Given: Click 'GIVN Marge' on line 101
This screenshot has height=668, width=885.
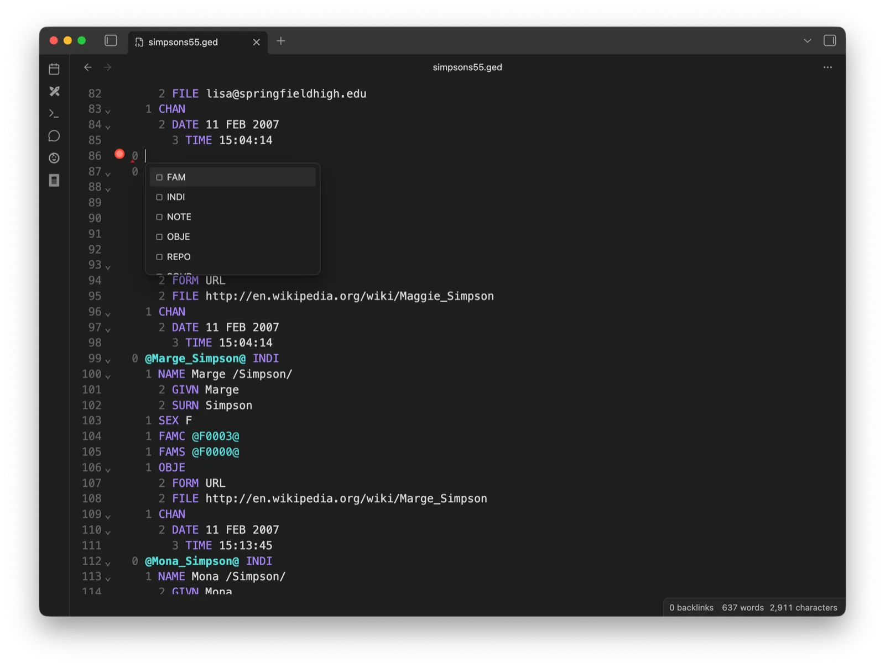Looking at the screenshot, I should click(x=206, y=390).
